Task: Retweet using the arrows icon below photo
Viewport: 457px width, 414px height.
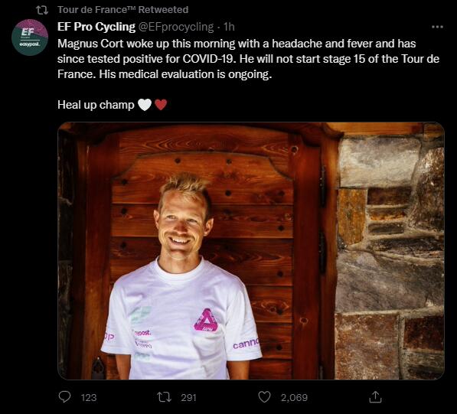Action: pos(164,397)
